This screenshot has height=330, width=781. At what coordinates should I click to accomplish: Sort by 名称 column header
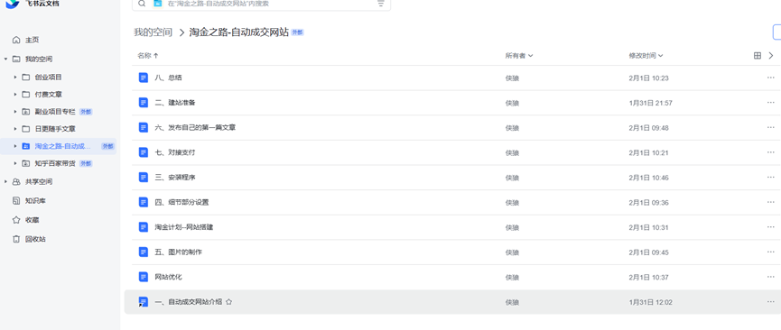[148, 56]
